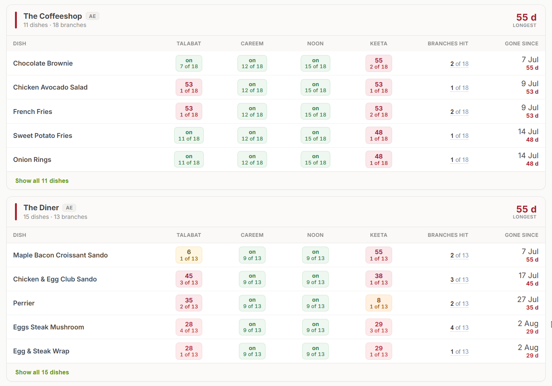Click The Diner's Gone Since column header
The image size is (552, 386).
pyautogui.click(x=522, y=235)
